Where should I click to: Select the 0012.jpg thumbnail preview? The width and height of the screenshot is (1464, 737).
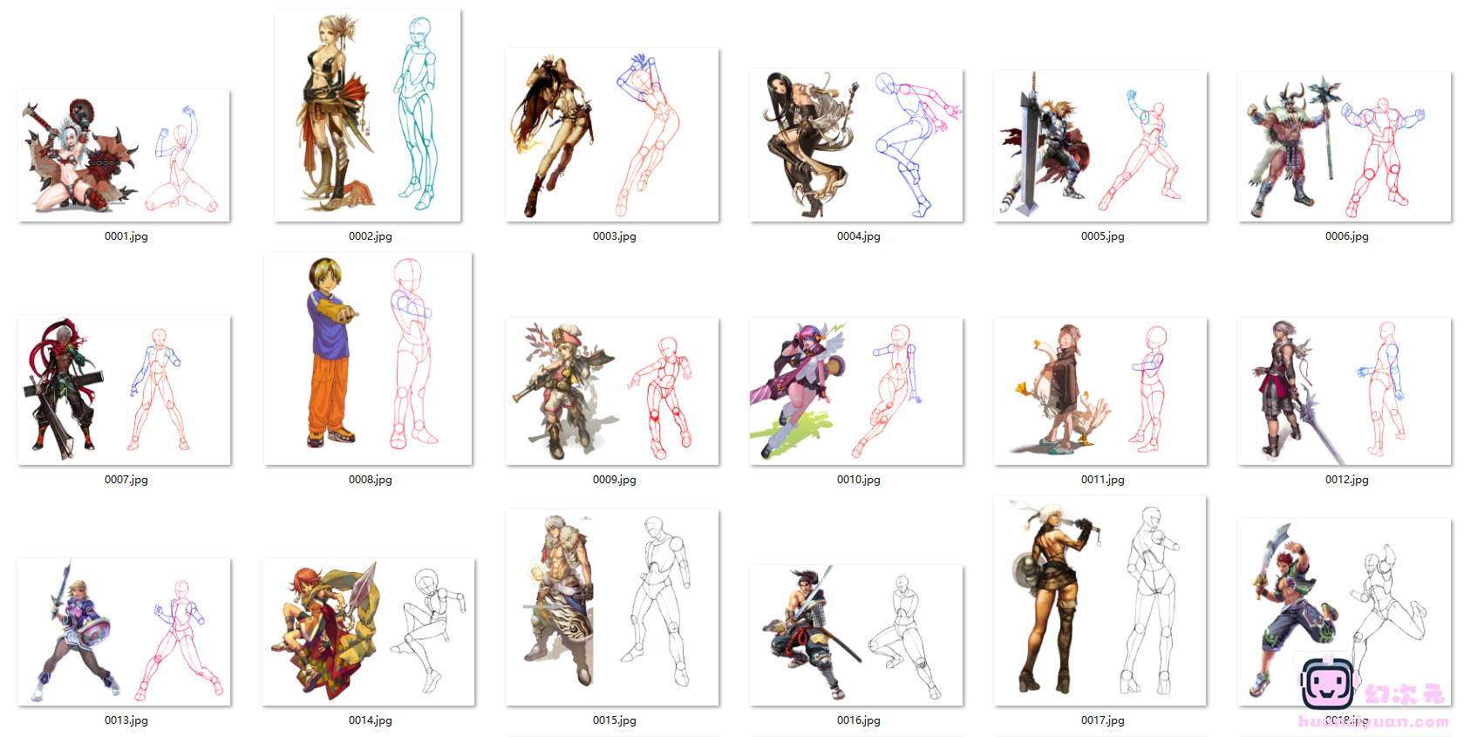tap(1345, 391)
